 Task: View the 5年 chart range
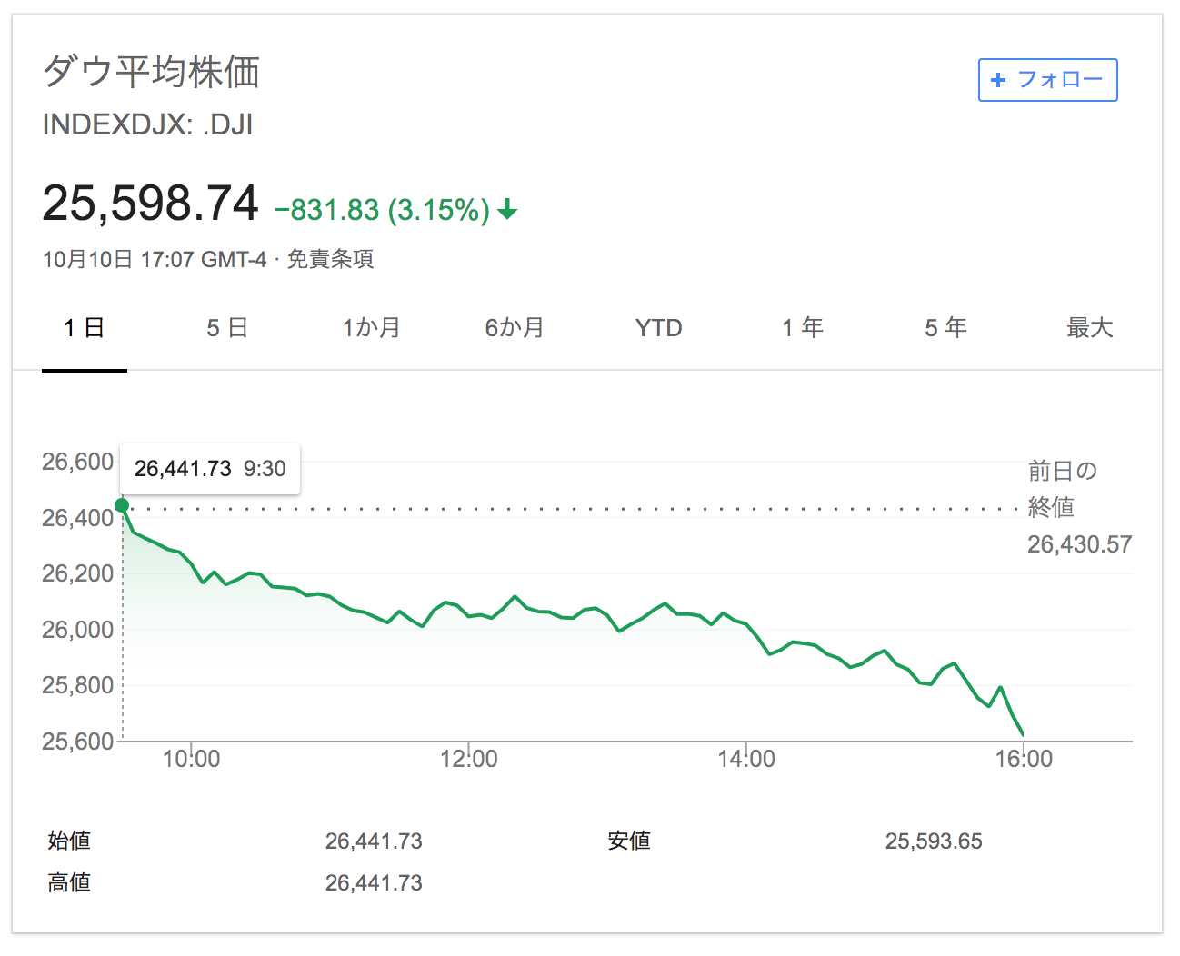[x=945, y=328]
